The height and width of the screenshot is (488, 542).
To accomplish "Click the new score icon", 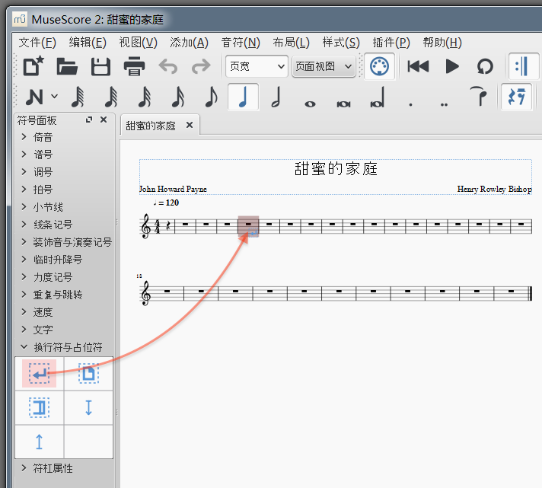I will pyautogui.click(x=33, y=66).
